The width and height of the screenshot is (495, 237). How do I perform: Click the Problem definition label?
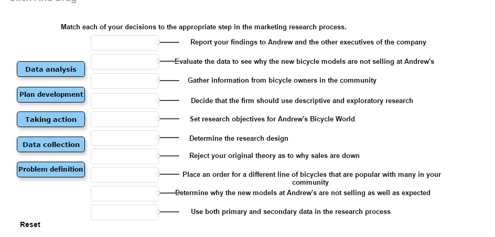pyautogui.click(x=51, y=170)
